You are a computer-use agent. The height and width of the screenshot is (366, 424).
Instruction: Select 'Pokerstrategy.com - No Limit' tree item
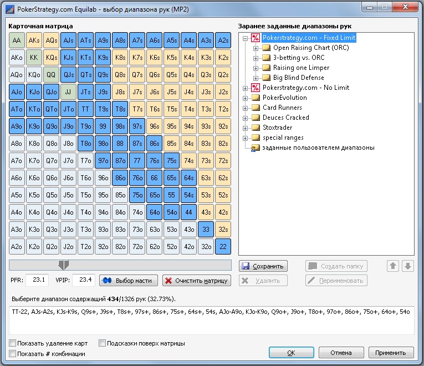(x=306, y=88)
